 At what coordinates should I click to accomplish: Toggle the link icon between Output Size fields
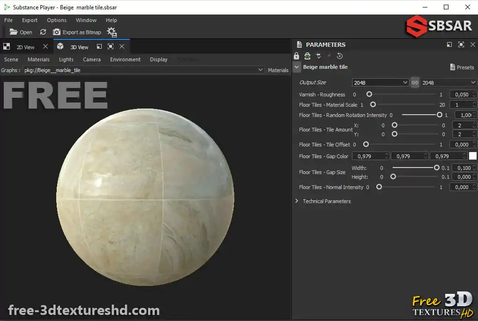(x=415, y=82)
